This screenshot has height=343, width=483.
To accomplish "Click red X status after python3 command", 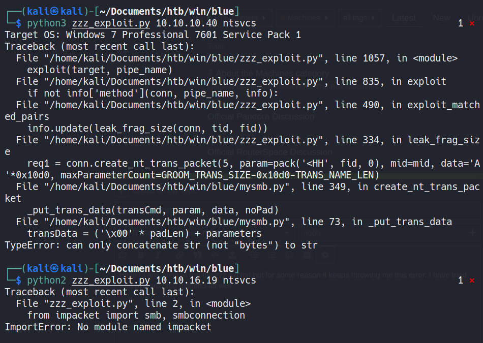I will 472,23.
